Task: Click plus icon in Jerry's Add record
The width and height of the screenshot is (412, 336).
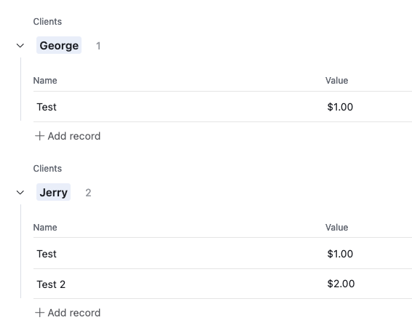Action: (x=39, y=313)
